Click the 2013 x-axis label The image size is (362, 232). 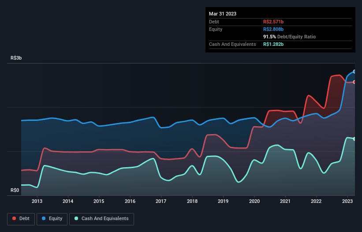pyautogui.click(x=37, y=201)
